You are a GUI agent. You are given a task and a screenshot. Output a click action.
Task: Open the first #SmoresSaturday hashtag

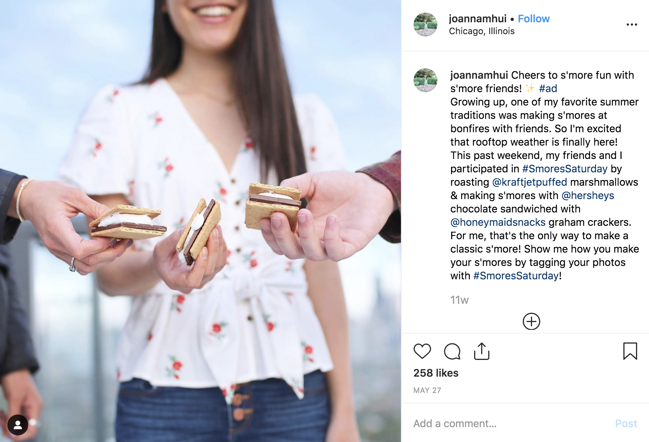[x=565, y=169]
